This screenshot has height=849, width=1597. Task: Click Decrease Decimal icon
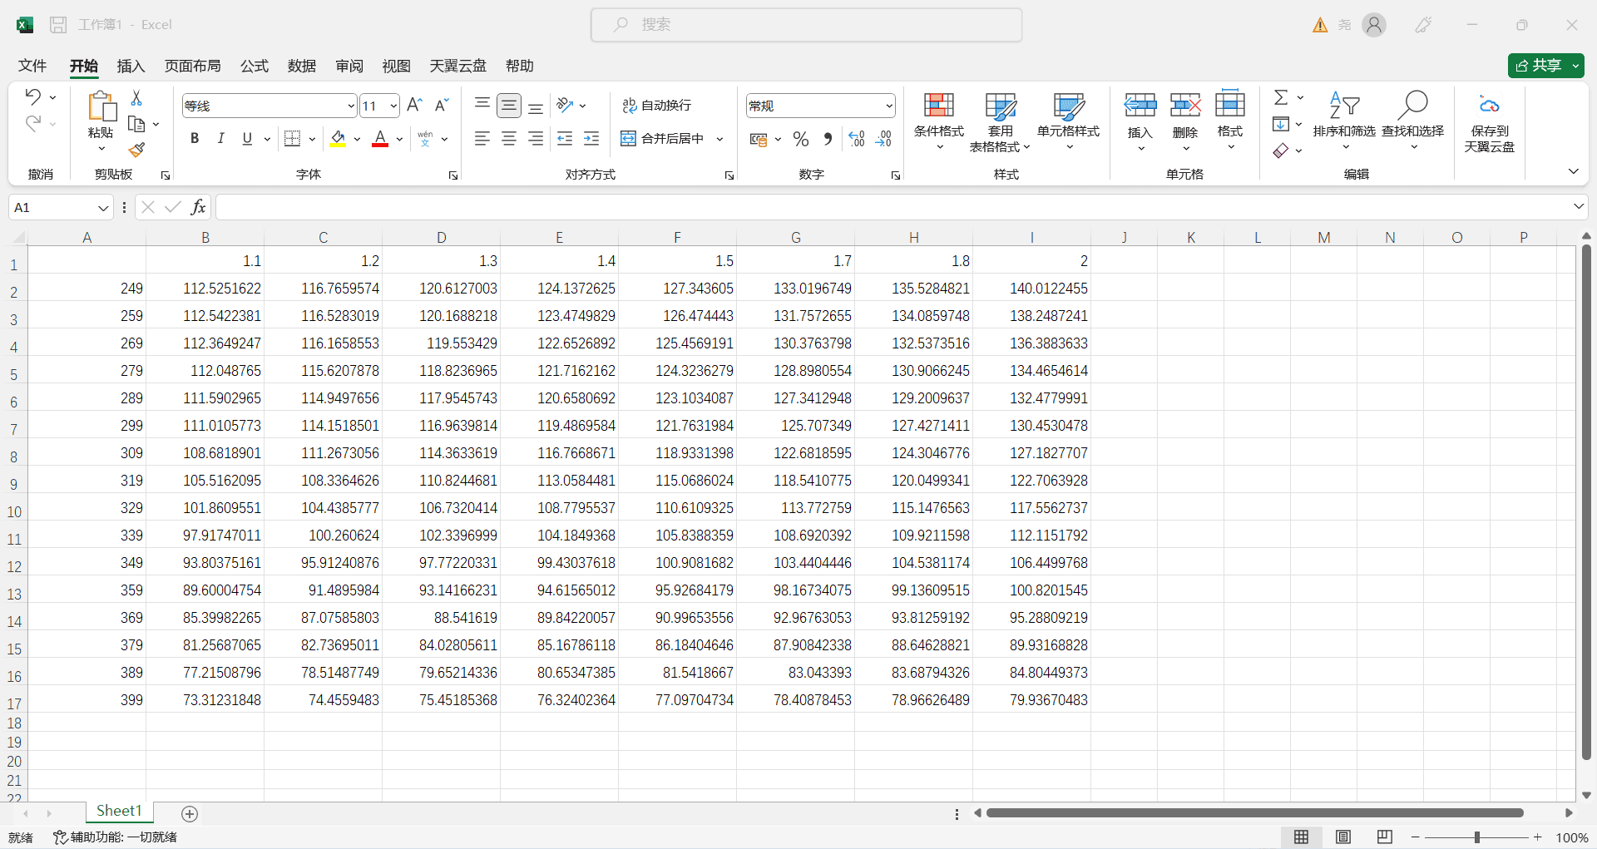pos(883,139)
